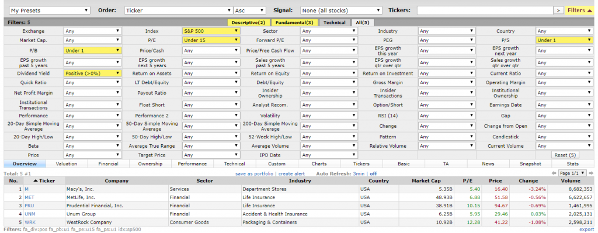Open the Return on Equity dropdown
The image size is (598, 233).
tap(329, 73)
